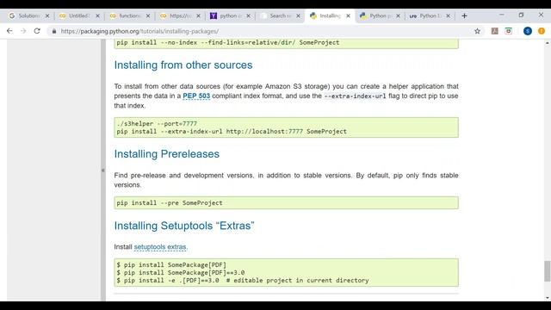Screen dimensions: 551x310
Task: Close the Solutions Google tab
Action: pyautogui.click(x=47, y=15)
